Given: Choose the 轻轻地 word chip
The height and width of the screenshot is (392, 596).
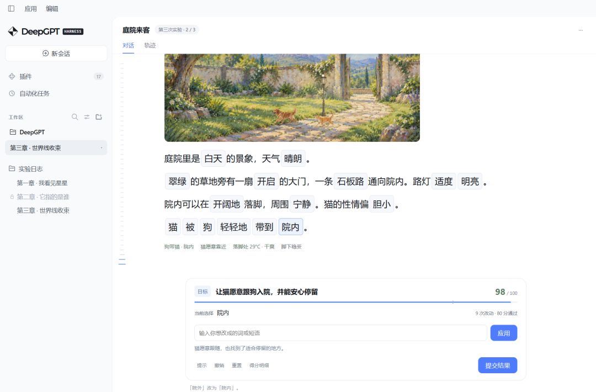Looking at the screenshot, I should [234, 227].
